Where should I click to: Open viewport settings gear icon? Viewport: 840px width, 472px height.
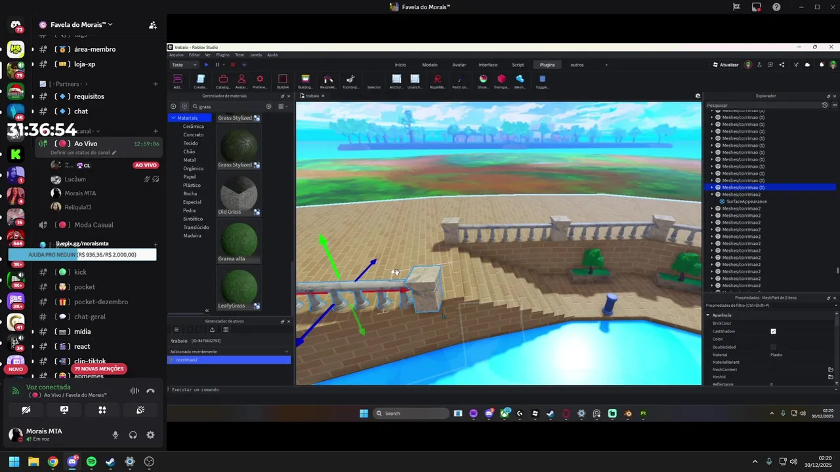click(x=698, y=96)
